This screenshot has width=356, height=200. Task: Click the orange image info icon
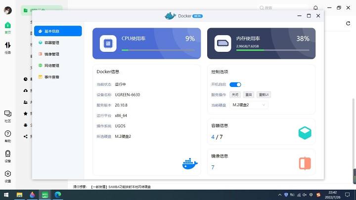[305, 163]
